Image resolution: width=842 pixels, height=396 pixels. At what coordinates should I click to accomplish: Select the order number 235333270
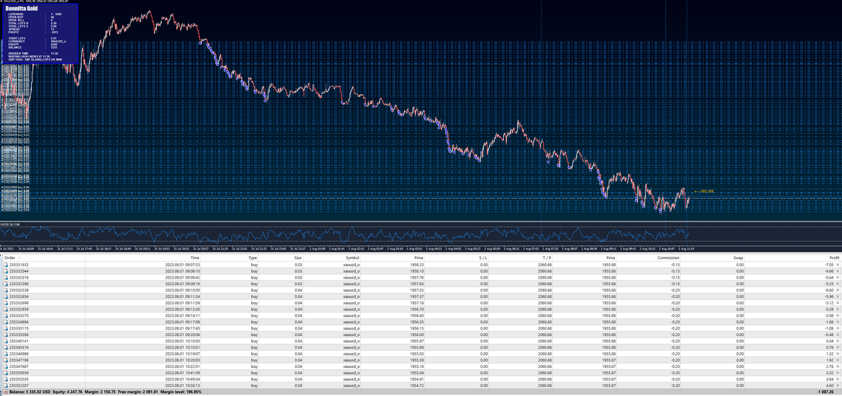pyautogui.click(x=19, y=316)
